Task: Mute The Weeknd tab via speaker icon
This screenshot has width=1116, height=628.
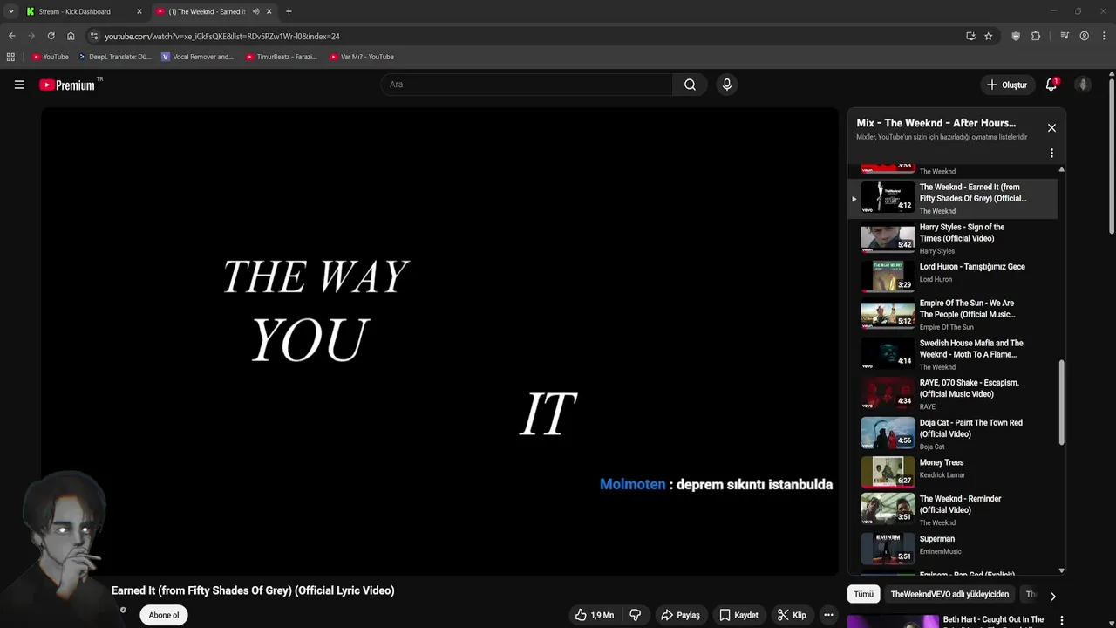Action: click(255, 11)
